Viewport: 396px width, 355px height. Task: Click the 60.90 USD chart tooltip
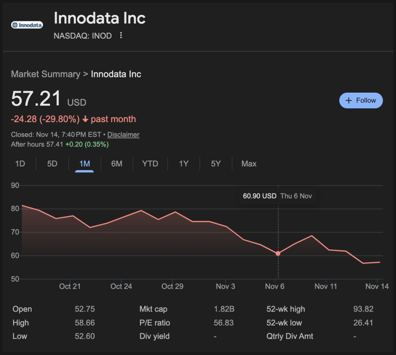click(x=277, y=196)
